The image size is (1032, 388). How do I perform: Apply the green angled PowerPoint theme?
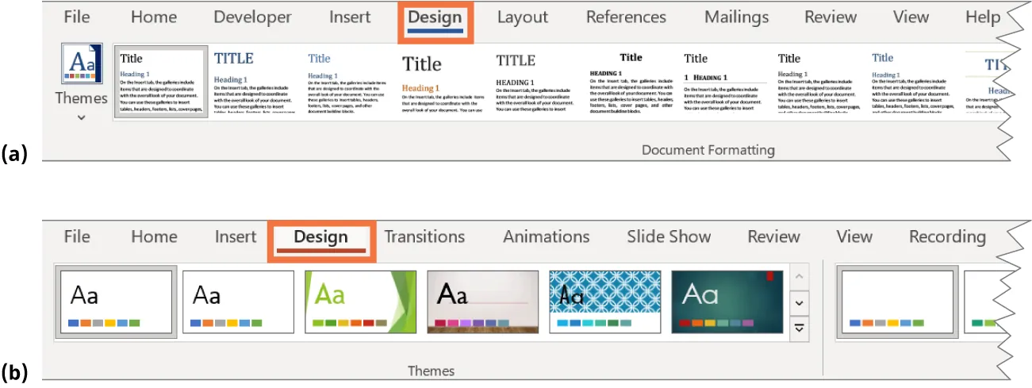point(355,302)
